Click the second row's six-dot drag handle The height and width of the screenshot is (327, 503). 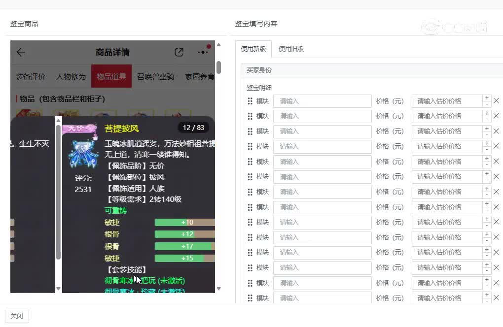pyautogui.click(x=250, y=116)
